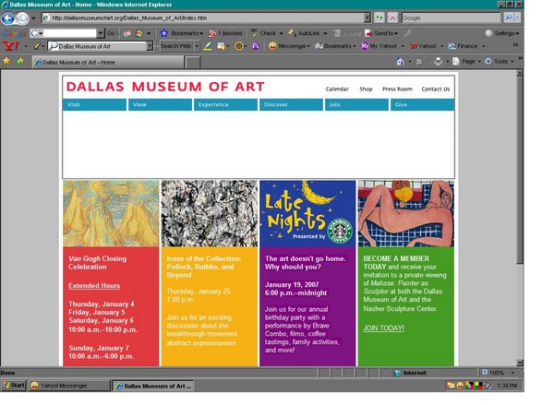This screenshot has width=554, height=405.
Task: Open the View navigation tab
Action: tap(160, 105)
